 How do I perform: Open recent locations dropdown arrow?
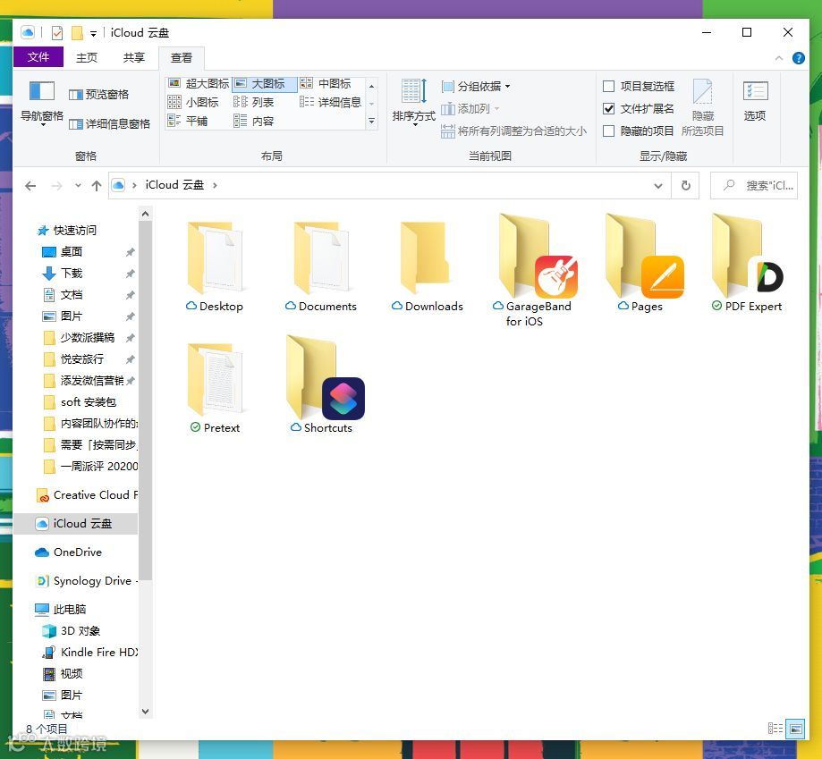pos(78,185)
